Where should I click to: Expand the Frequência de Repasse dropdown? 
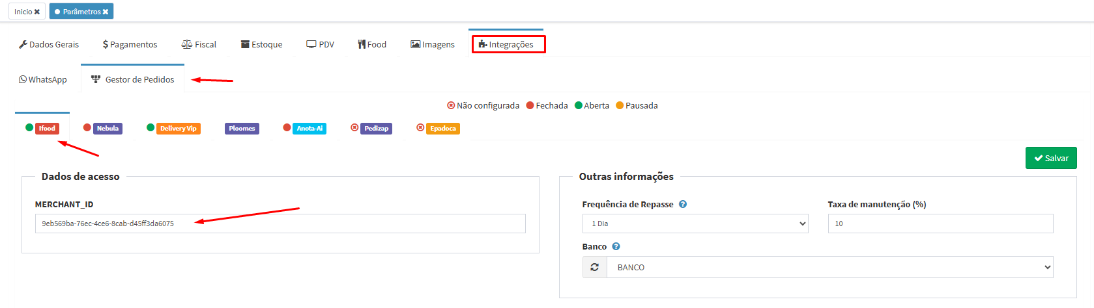(695, 224)
